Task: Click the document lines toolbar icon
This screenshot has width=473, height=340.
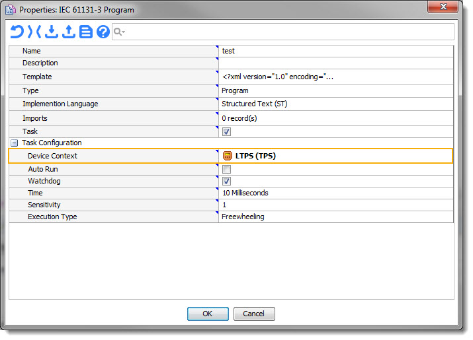Action: pos(86,32)
